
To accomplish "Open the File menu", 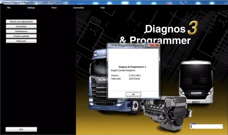I will (x=9, y=8).
